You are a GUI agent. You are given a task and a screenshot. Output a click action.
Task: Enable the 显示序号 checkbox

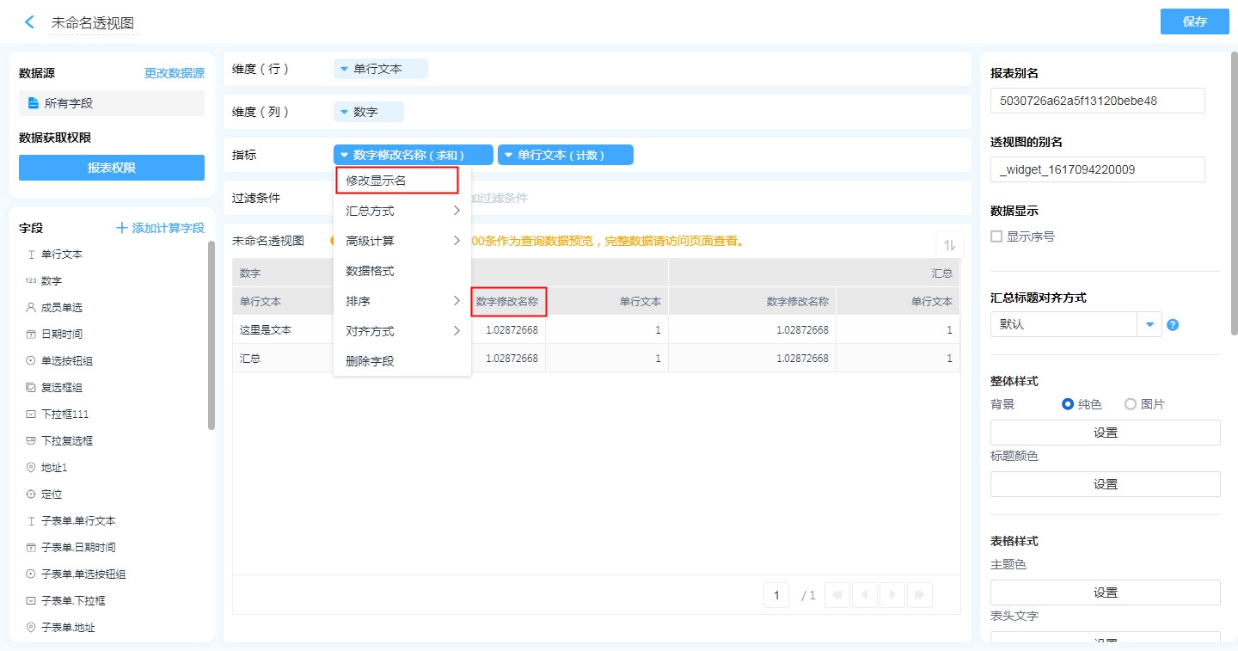pyautogui.click(x=996, y=236)
